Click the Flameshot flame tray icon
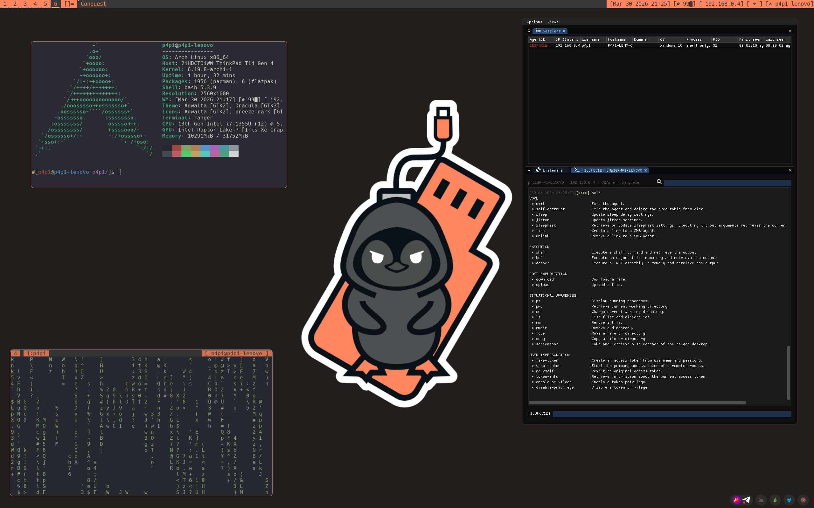814x508 pixels. 737,500
